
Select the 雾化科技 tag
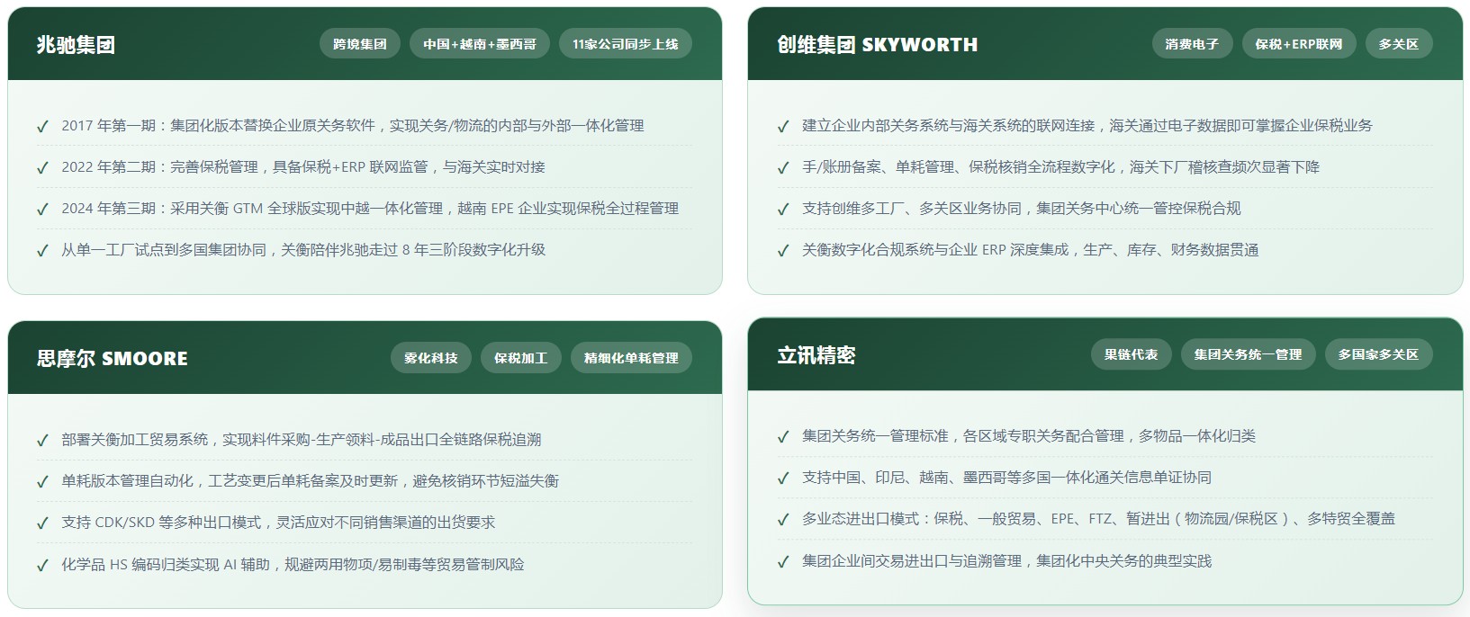(431, 358)
